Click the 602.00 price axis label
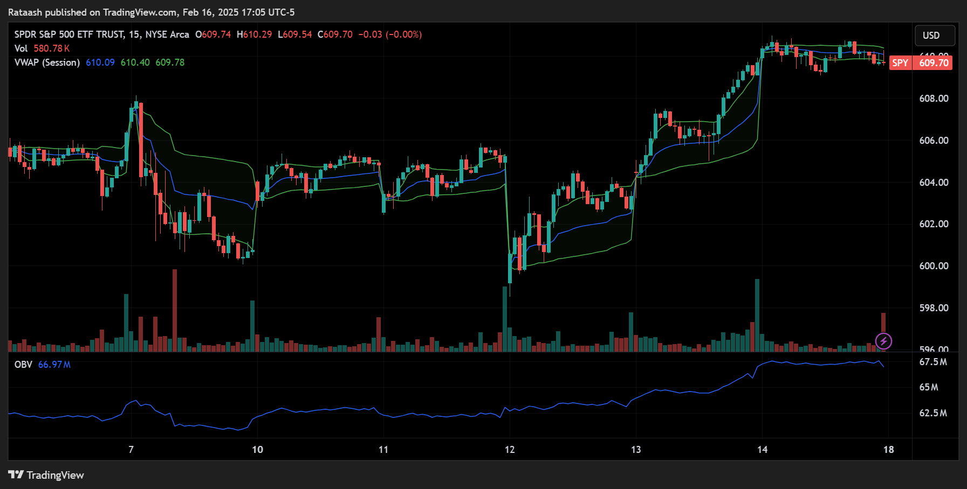The width and height of the screenshot is (967, 489). 934,224
